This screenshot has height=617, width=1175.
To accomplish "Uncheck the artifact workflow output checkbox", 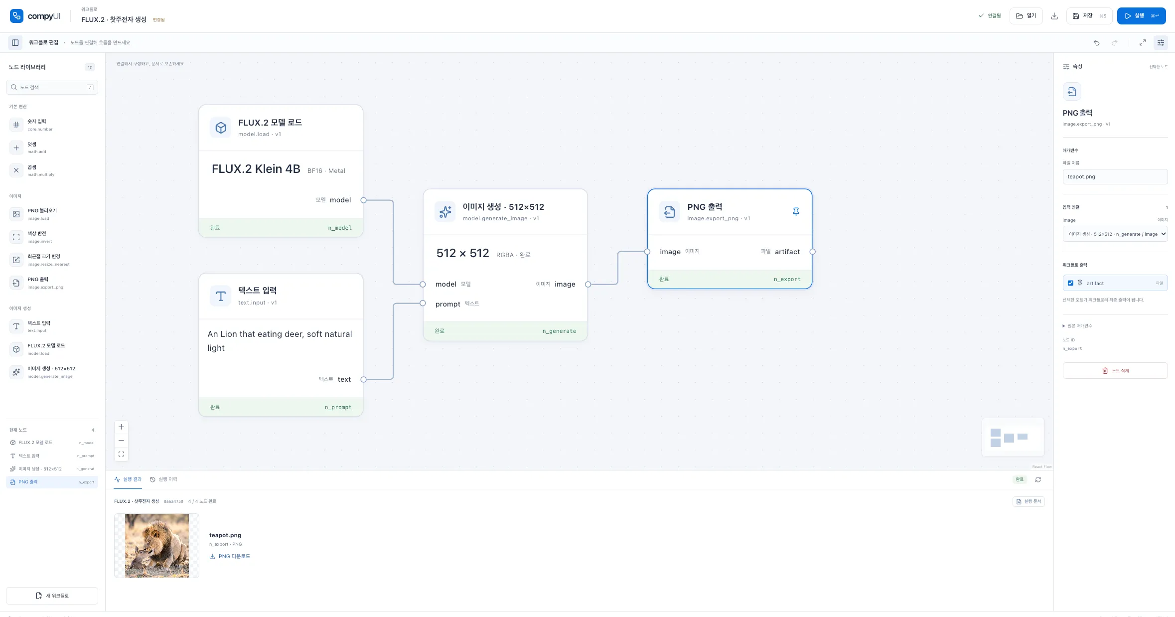I will (1070, 283).
